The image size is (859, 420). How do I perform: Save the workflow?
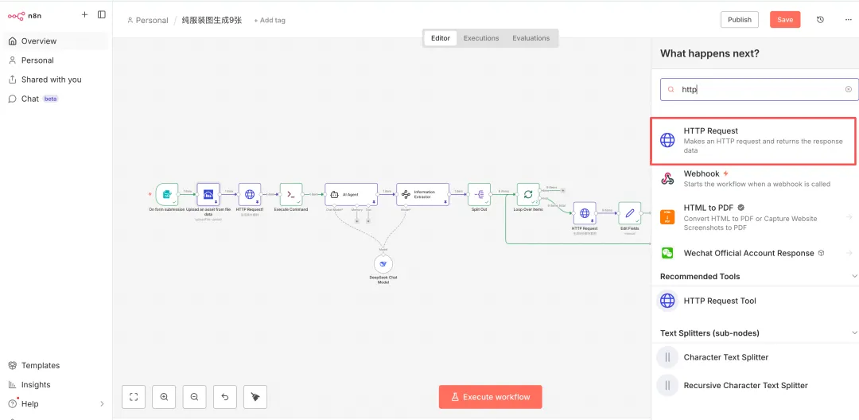[x=785, y=20]
